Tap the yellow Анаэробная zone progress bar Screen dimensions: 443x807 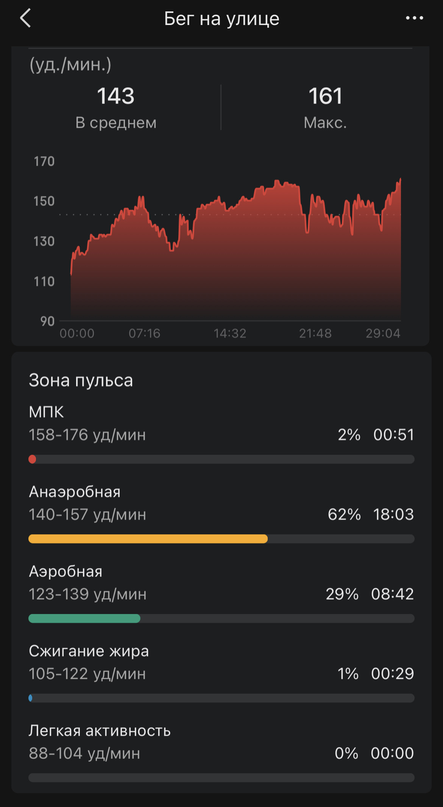148,539
